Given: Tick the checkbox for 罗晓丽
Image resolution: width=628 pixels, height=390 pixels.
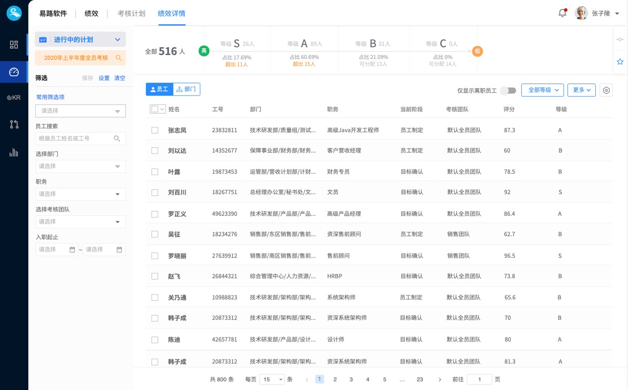Looking at the screenshot, I should pos(155,256).
